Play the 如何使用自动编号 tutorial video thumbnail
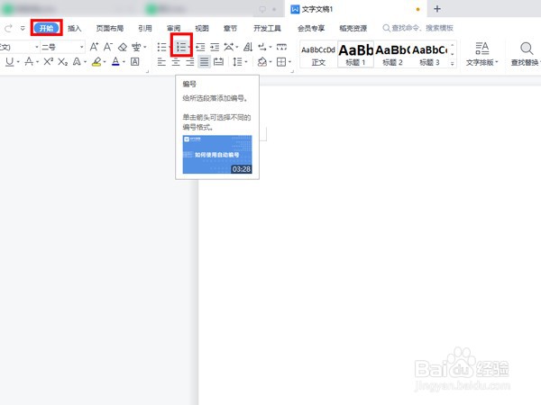 click(217, 154)
